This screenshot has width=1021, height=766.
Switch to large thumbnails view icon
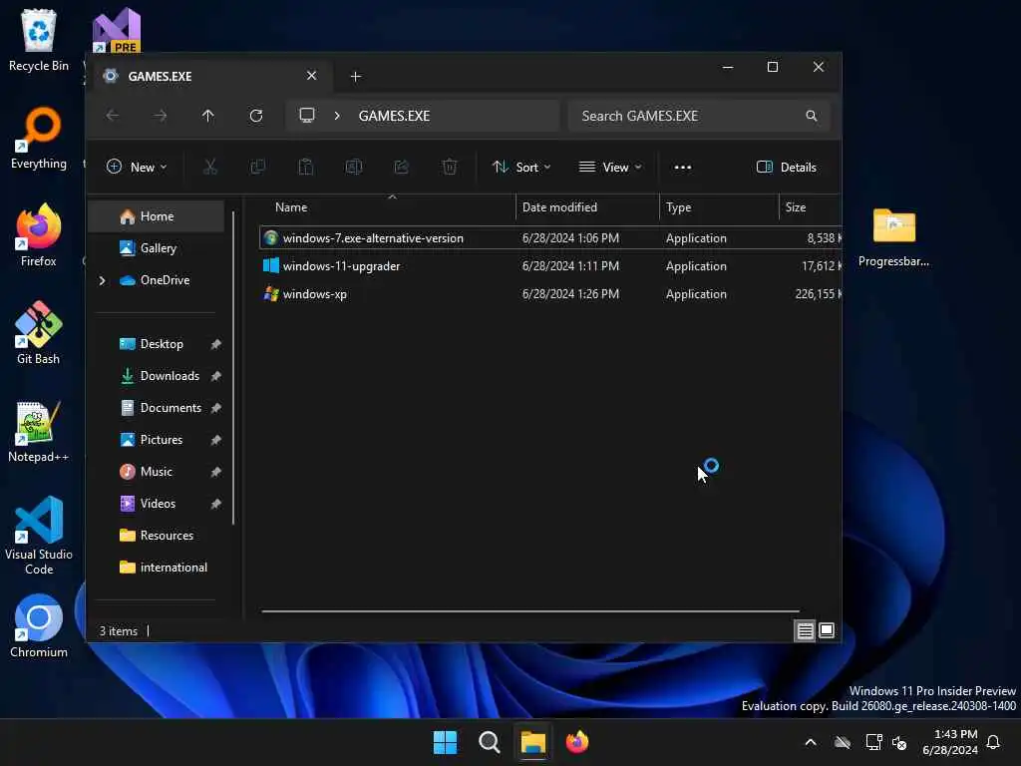pyautogui.click(x=827, y=630)
